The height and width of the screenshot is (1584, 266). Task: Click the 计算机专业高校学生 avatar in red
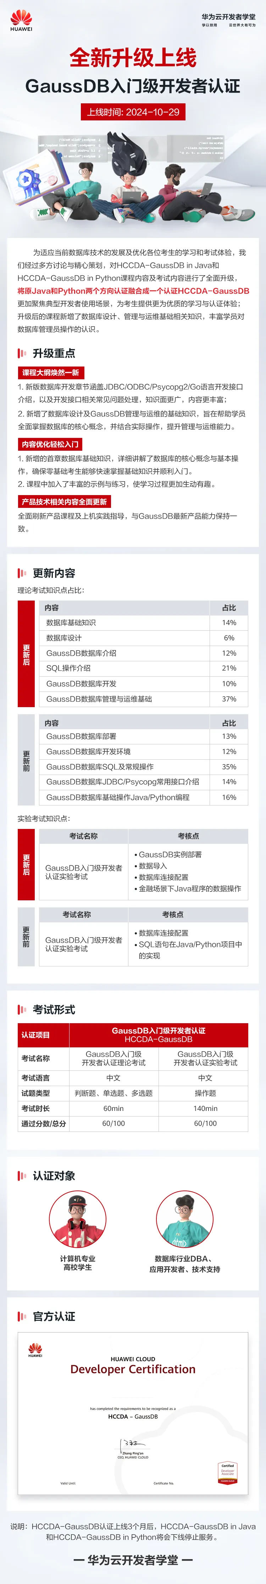coord(77,1219)
